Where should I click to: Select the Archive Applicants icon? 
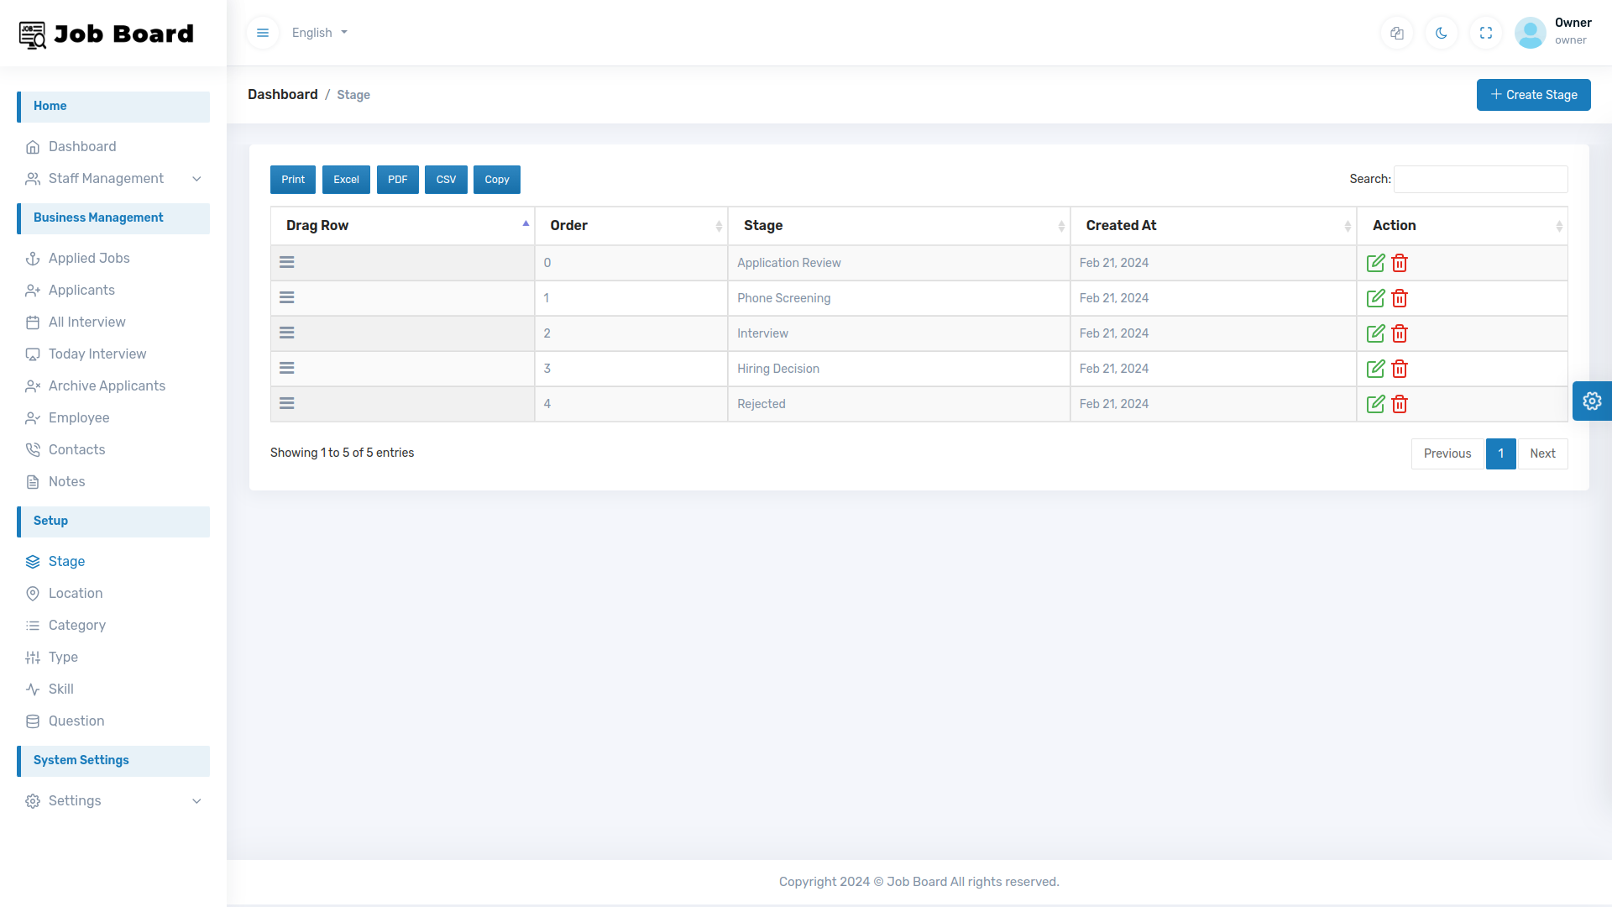tap(33, 385)
